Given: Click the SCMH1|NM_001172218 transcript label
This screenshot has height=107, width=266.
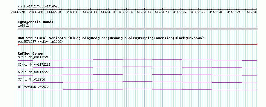Looking at the screenshot, I should click(34, 64).
